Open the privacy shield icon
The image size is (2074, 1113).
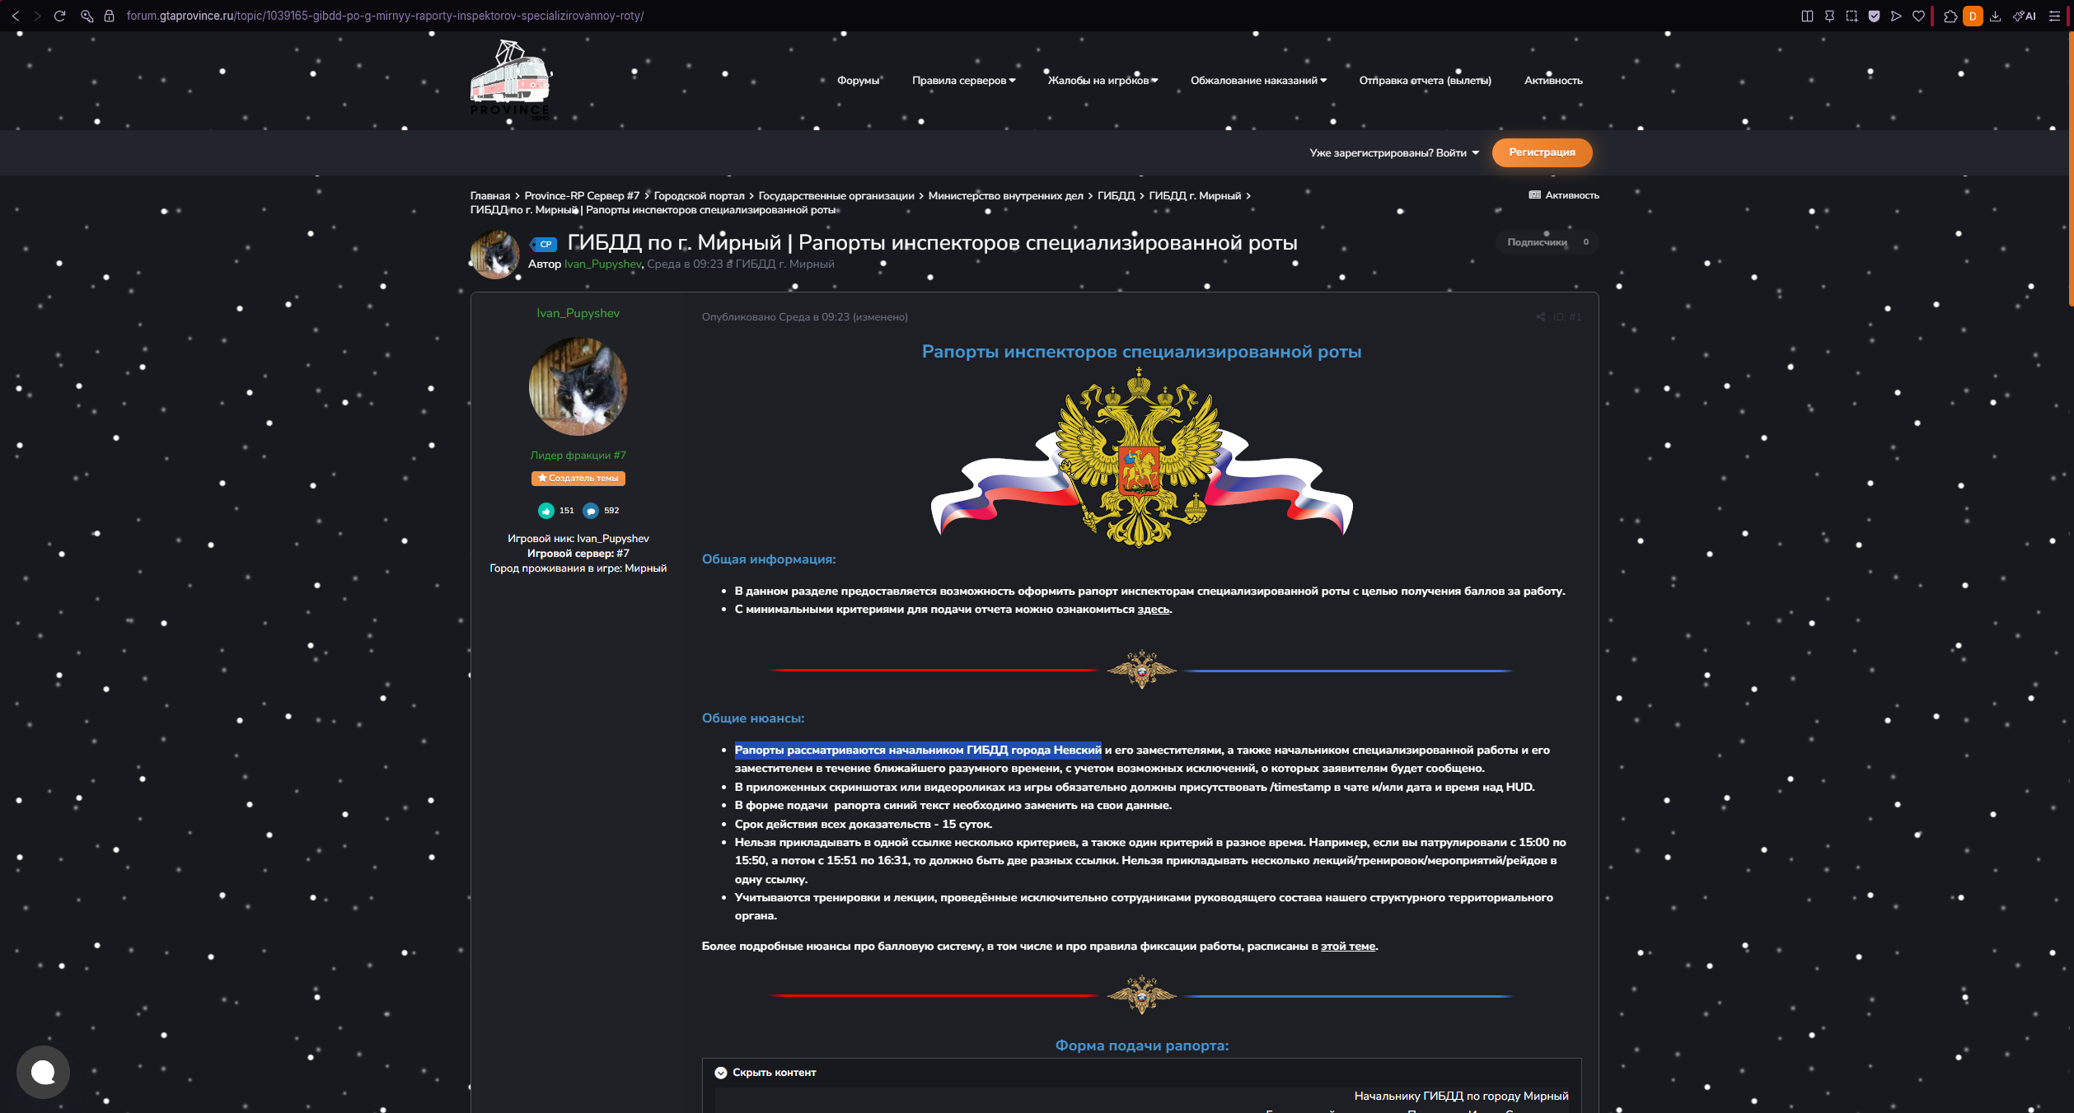1874,16
